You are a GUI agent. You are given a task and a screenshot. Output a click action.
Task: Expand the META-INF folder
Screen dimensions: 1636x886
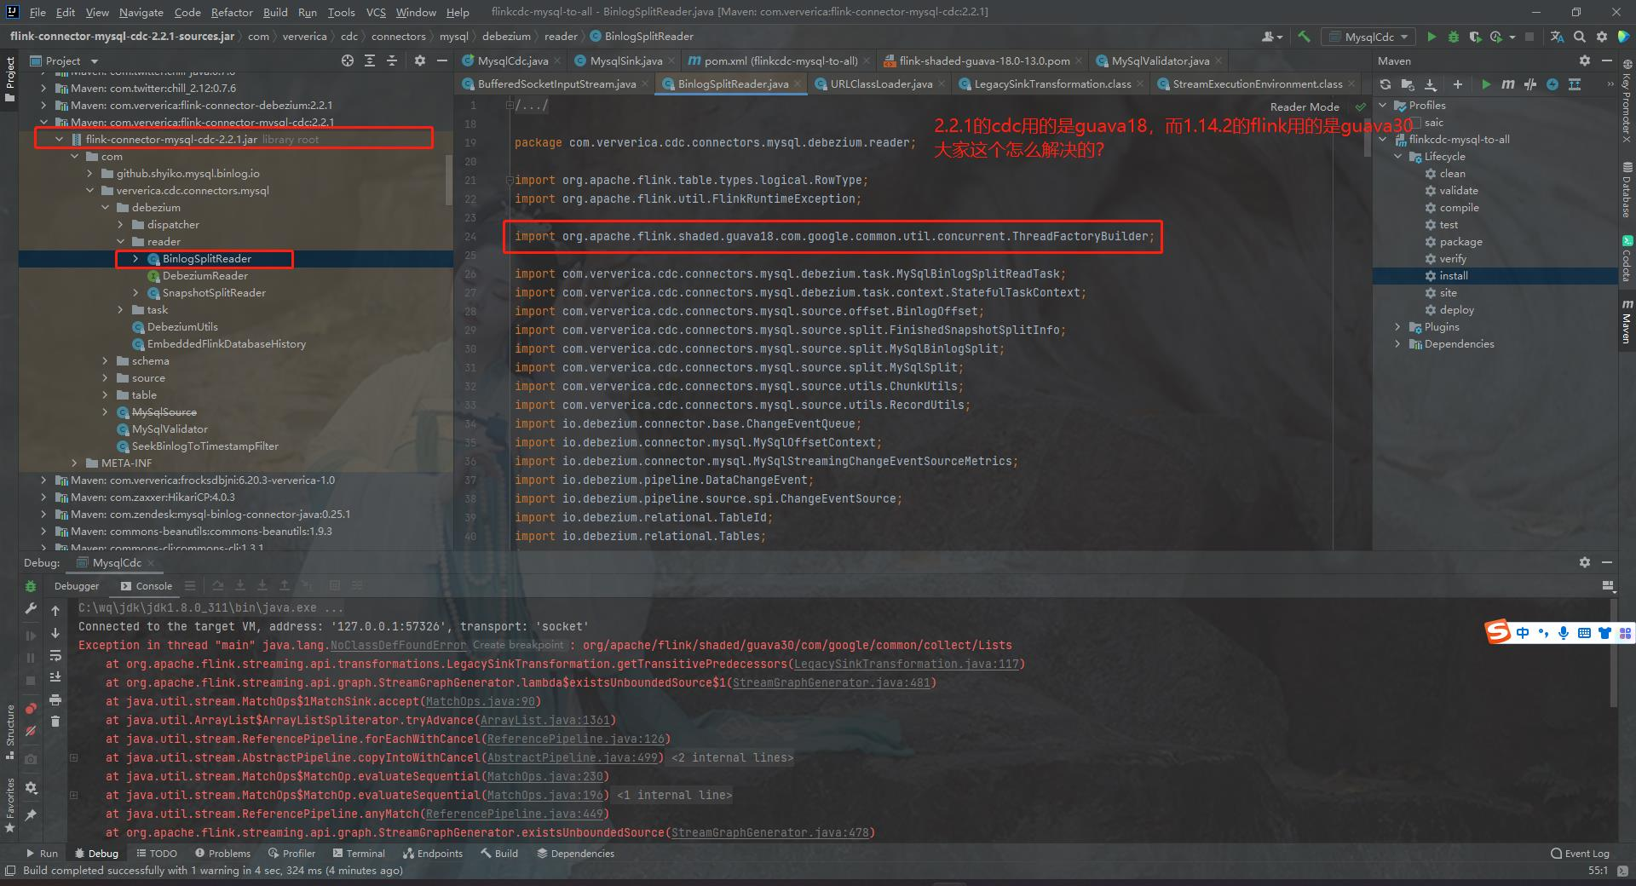point(74,463)
